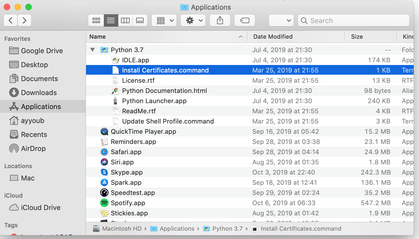Image resolution: width=419 pixels, height=239 pixels.
Task: Click the Edit Tags button
Action: click(244, 20)
